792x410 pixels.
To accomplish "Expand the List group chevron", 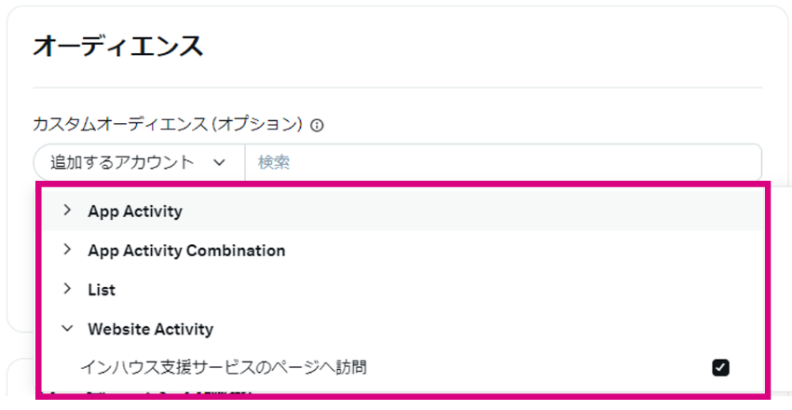I will [x=67, y=289].
